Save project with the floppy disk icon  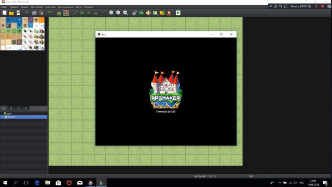[x=19, y=12]
